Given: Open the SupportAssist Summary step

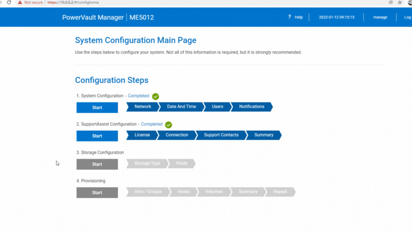Looking at the screenshot, I should coord(264,135).
